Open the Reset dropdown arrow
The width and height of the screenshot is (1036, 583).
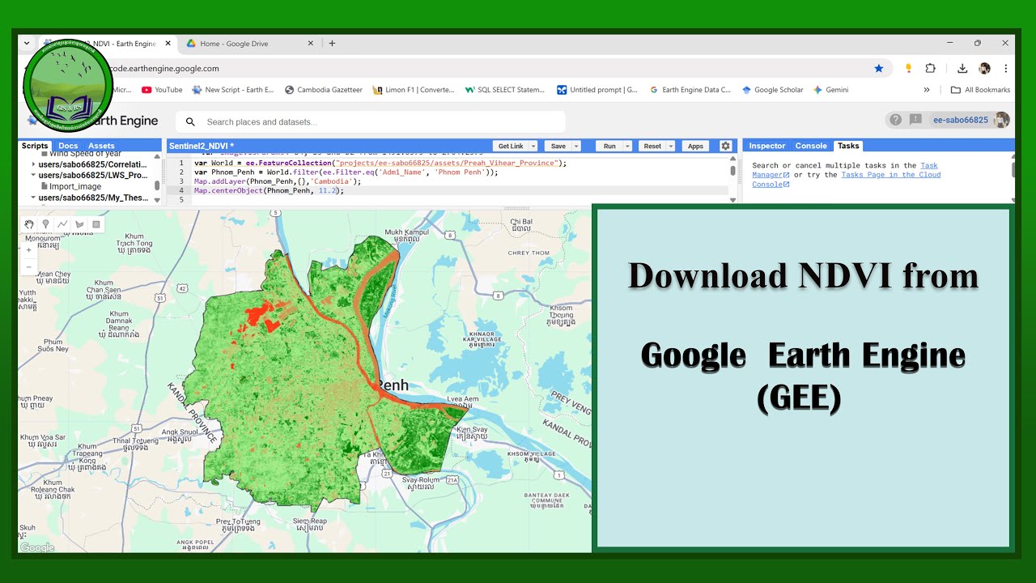pos(672,146)
